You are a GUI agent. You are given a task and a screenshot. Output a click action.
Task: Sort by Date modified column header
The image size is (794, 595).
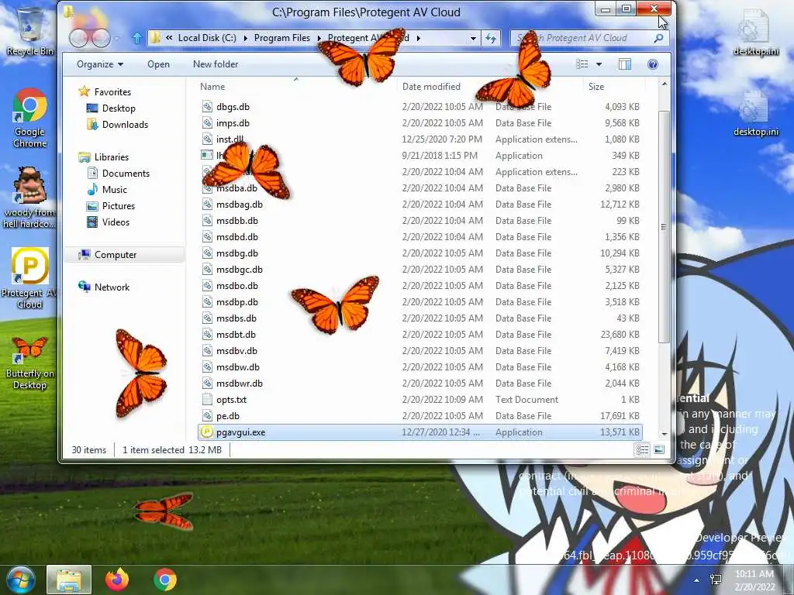[x=431, y=87]
